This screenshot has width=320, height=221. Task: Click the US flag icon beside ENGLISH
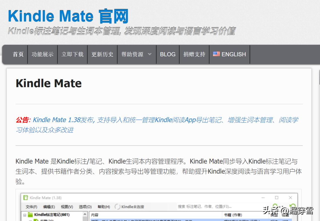point(216,54)
